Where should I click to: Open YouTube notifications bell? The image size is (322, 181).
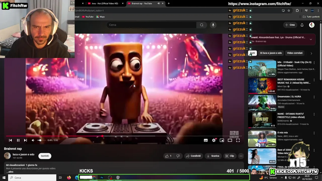302,25
